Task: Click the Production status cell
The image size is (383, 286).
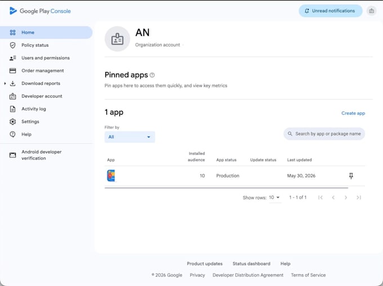Action: point(228,176)
